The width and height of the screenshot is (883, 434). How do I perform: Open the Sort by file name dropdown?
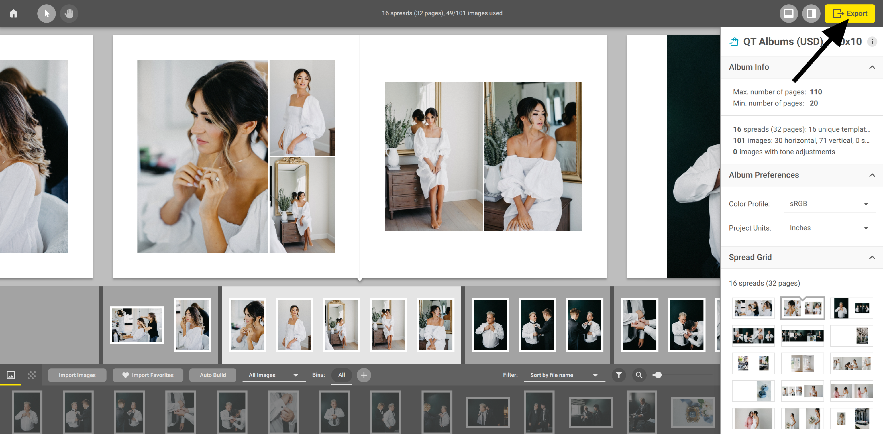coord(564,375)
